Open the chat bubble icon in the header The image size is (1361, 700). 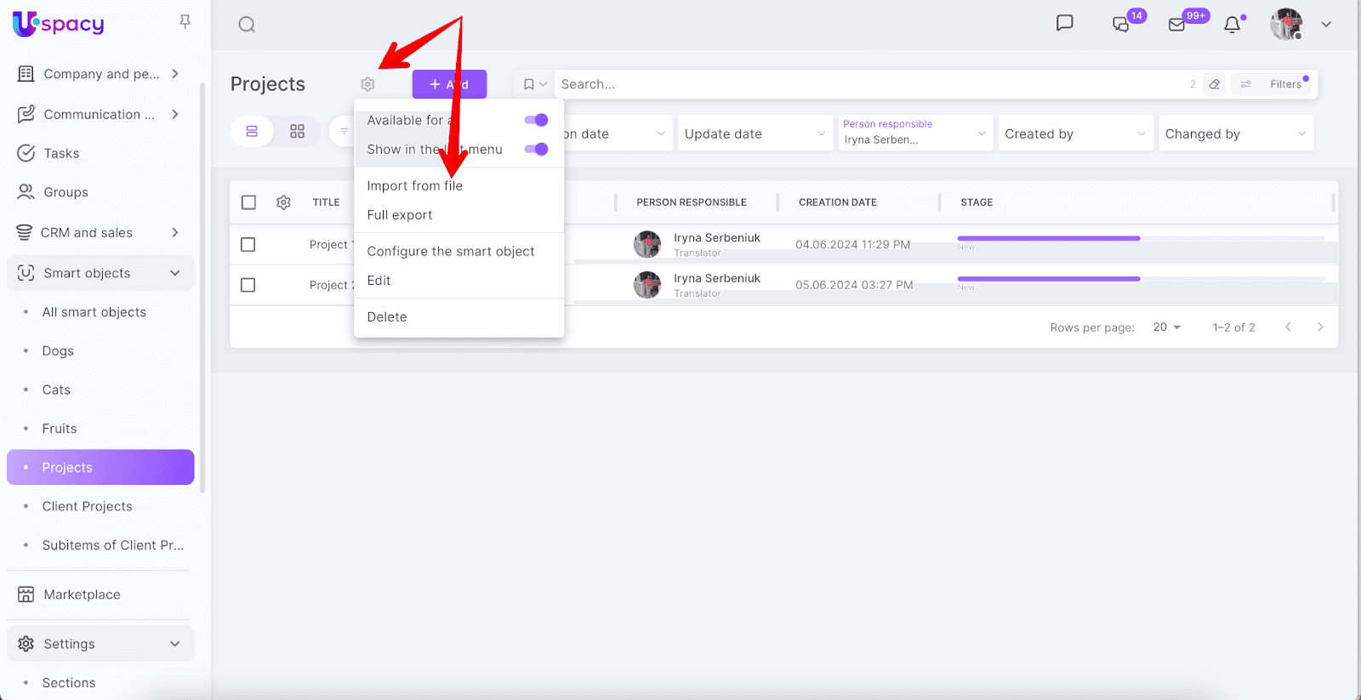point(1064,23)
